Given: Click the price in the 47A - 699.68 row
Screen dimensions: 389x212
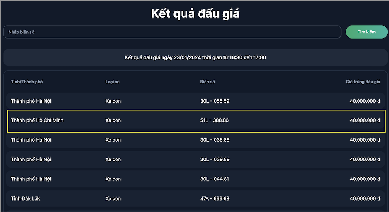Looking at the screenshot, I should click(x=365, y=199).
